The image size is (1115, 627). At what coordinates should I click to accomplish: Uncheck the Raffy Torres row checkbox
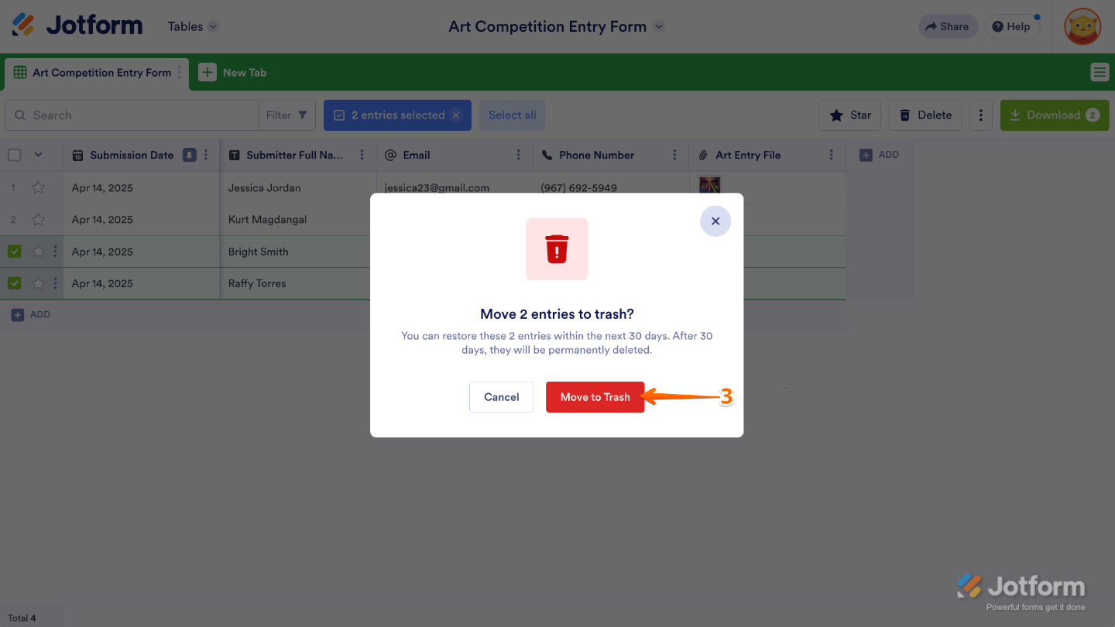15,283
